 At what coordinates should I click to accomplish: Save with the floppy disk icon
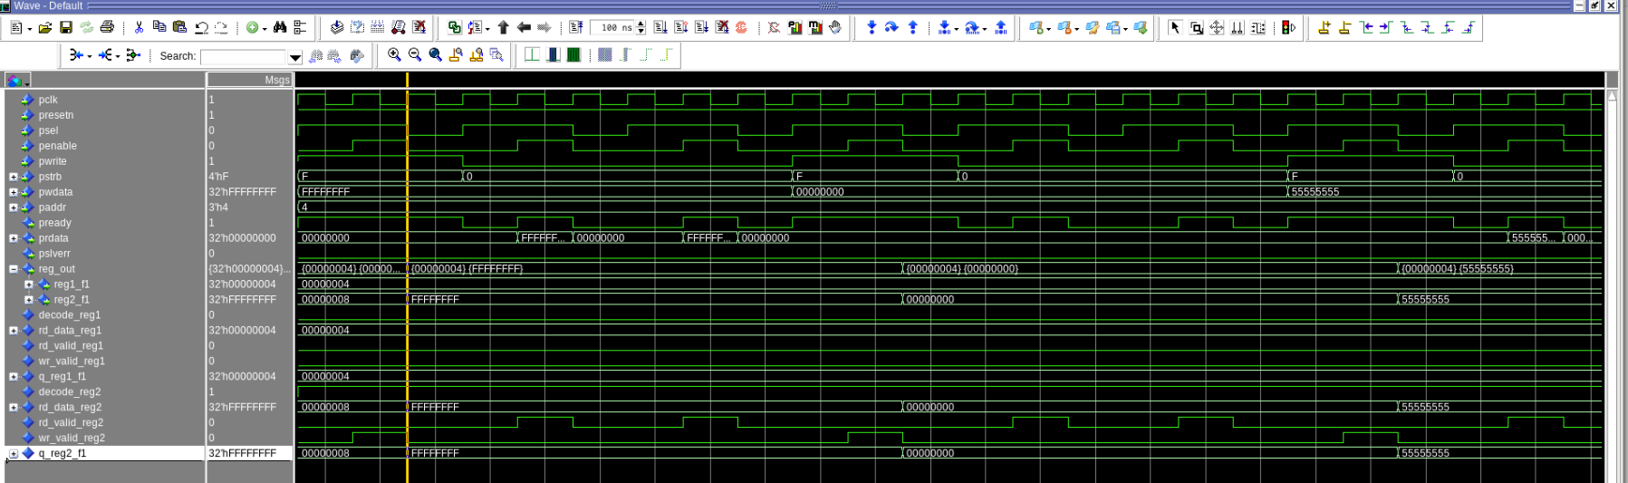tap(66, 28)
